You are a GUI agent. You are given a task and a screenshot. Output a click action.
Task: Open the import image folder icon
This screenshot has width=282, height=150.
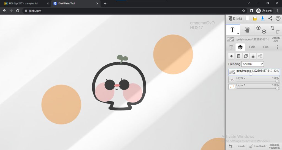point(255,18)
